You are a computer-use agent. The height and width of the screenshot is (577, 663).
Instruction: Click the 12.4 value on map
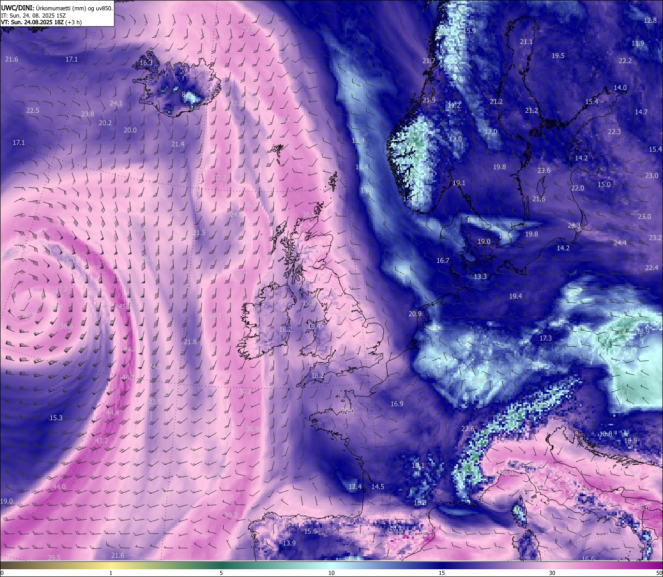click(355, 486)
